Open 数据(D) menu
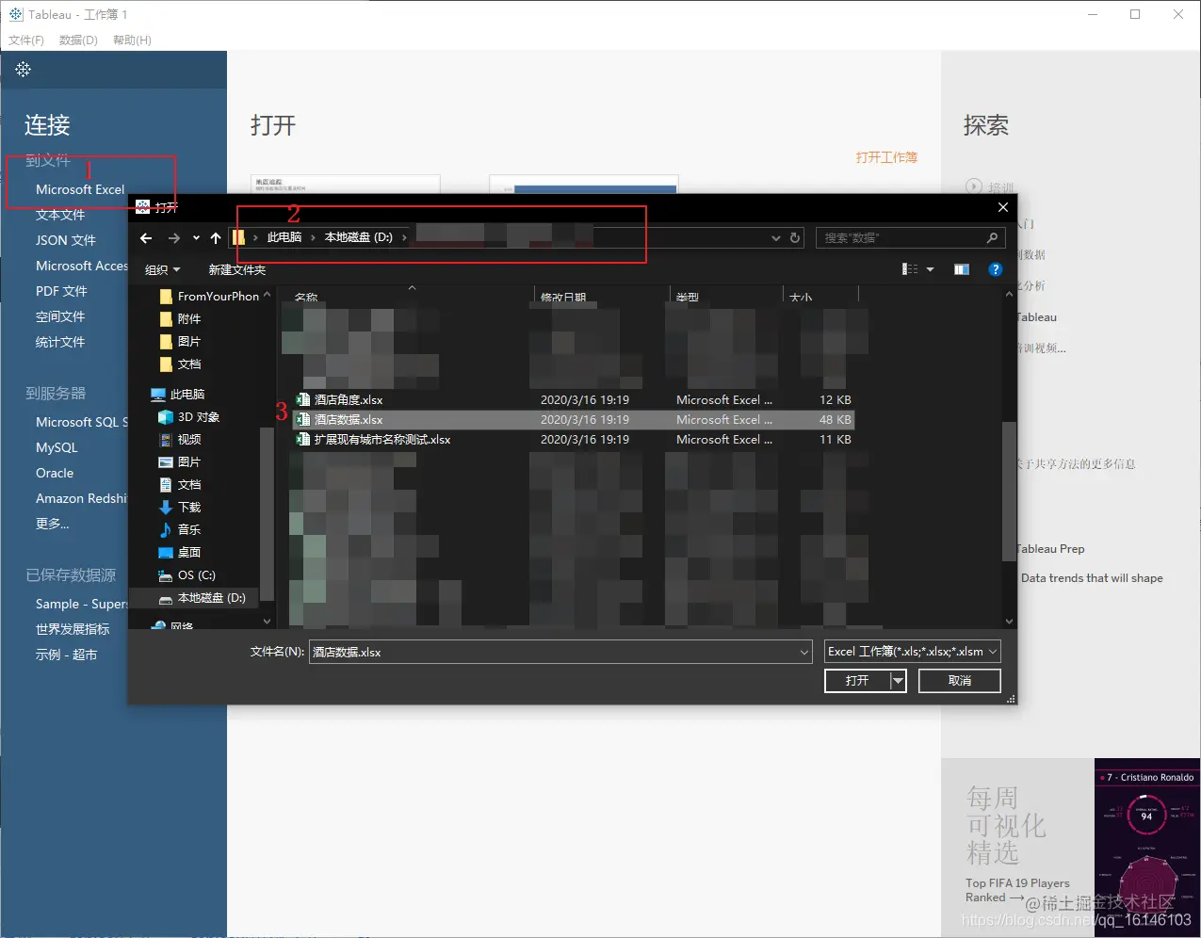Image resolution: width=1201 pixels, height=938 pixels. tap(78, 40)
